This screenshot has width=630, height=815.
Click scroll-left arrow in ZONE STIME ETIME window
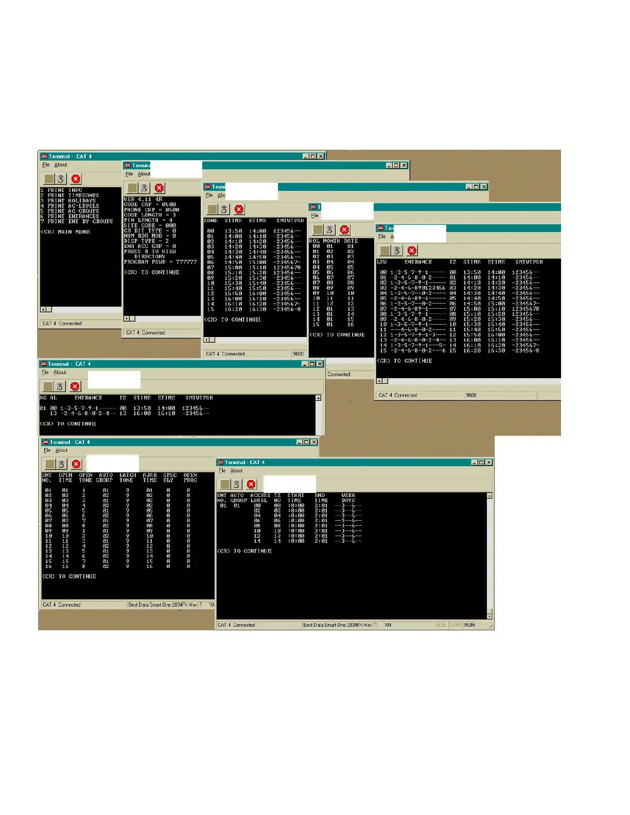(x=207, y=340)
